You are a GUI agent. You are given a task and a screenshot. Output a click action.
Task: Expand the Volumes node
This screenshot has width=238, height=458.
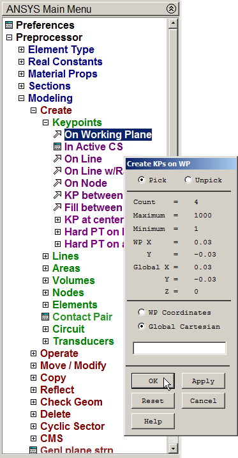[45, 280]
